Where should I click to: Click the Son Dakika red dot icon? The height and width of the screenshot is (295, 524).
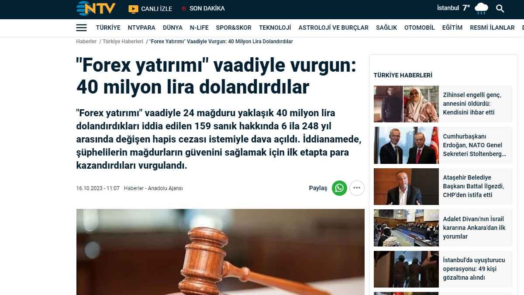[x=184, y=8]
